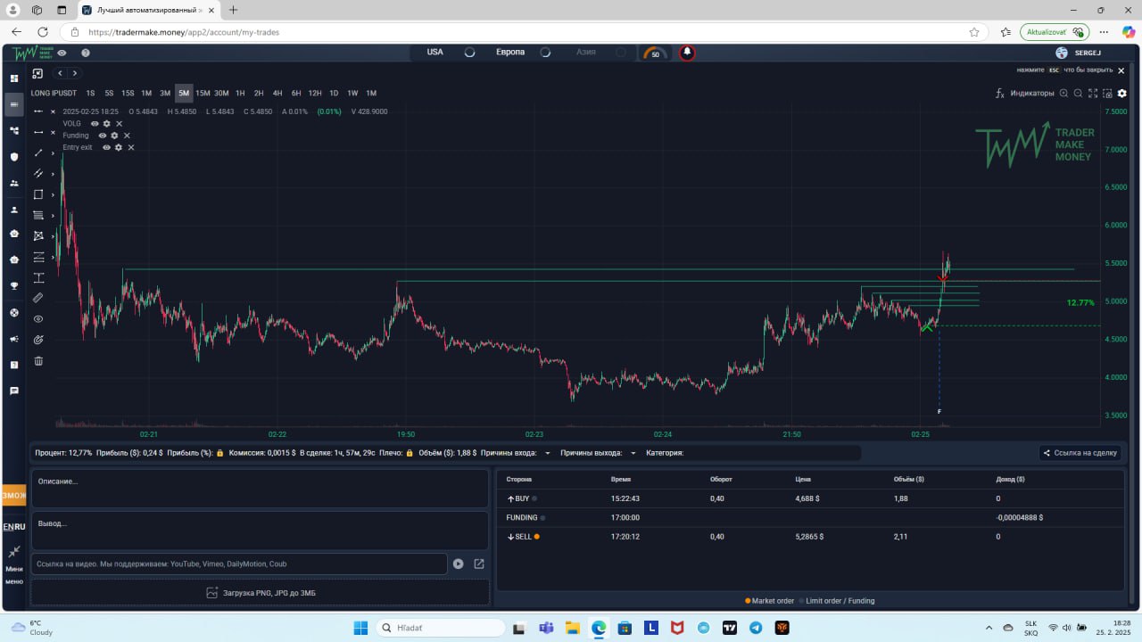Viewport: 1142px width, 642px height.
Task: Toggle drawings visibility eye in tool panel
Action: click(38, 319)
